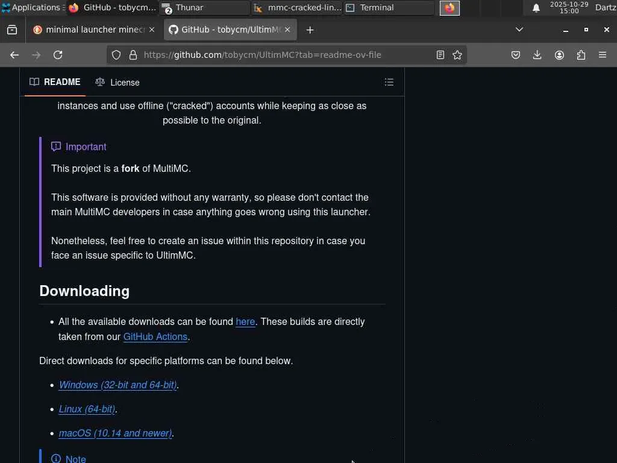Open the Applications menu in the panel
Viewport: 617px width, 463px height.
point(33,7)
